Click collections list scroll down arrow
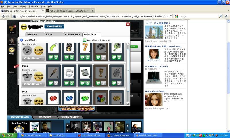 (x=128, y=103)
